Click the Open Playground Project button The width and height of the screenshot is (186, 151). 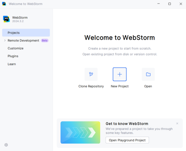pos(127,140)
